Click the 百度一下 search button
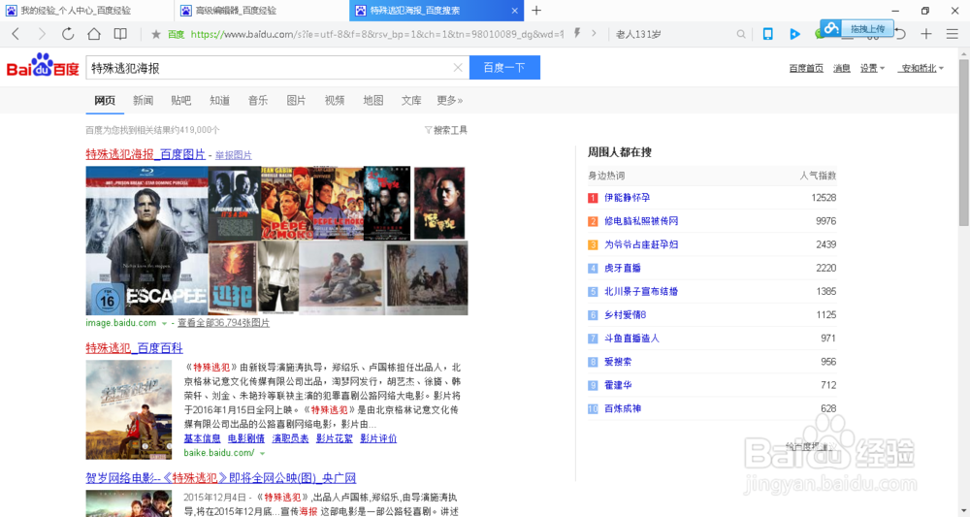The image size is (970, 517). click(504, 67)
